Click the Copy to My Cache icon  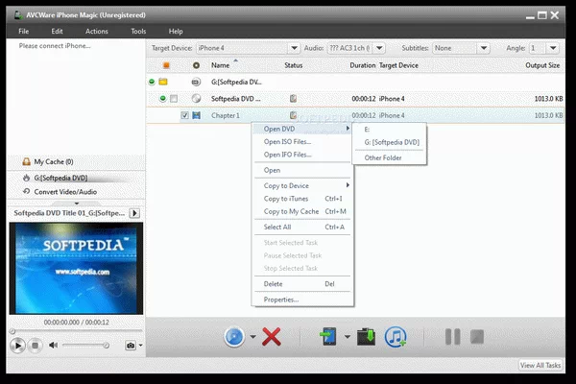[x=366, y=337]
